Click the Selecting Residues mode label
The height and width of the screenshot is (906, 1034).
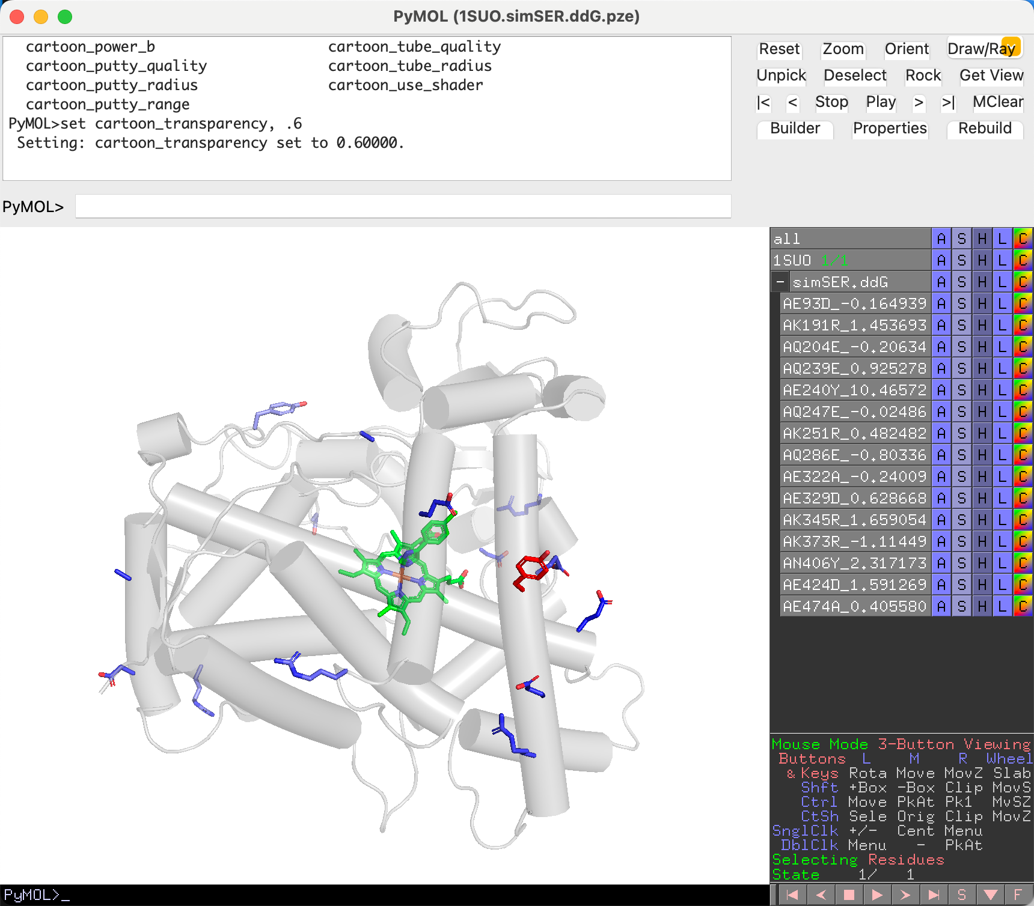click(x=858, y=860)
